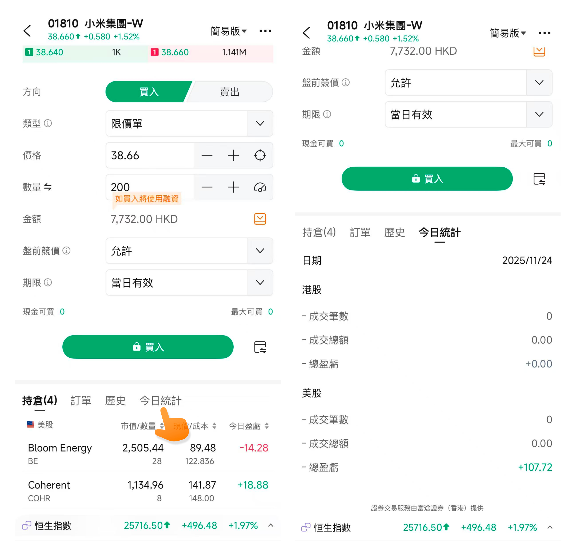Click the order switch icon beside left 買入 button

point(260,347)
